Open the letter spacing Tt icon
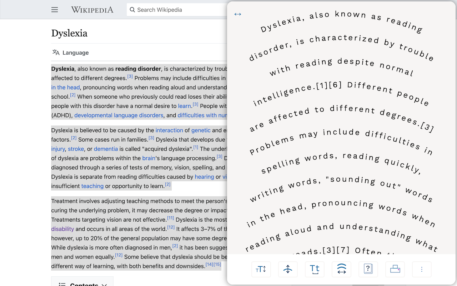Screen dimensions: 457x286 coord(315,269)
